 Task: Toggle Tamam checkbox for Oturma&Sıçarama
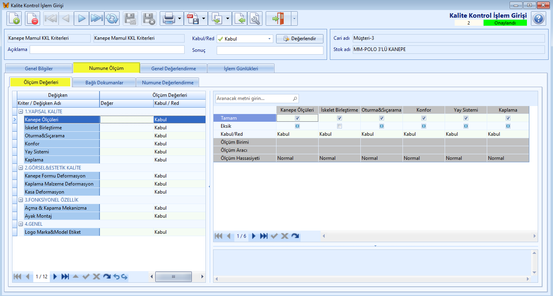[382, 118]
